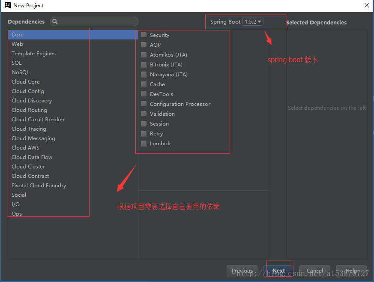This screenshot has width=374, height=282.
Task: Select Pivotal Cloud Foundry category
Action: (73, 186)
